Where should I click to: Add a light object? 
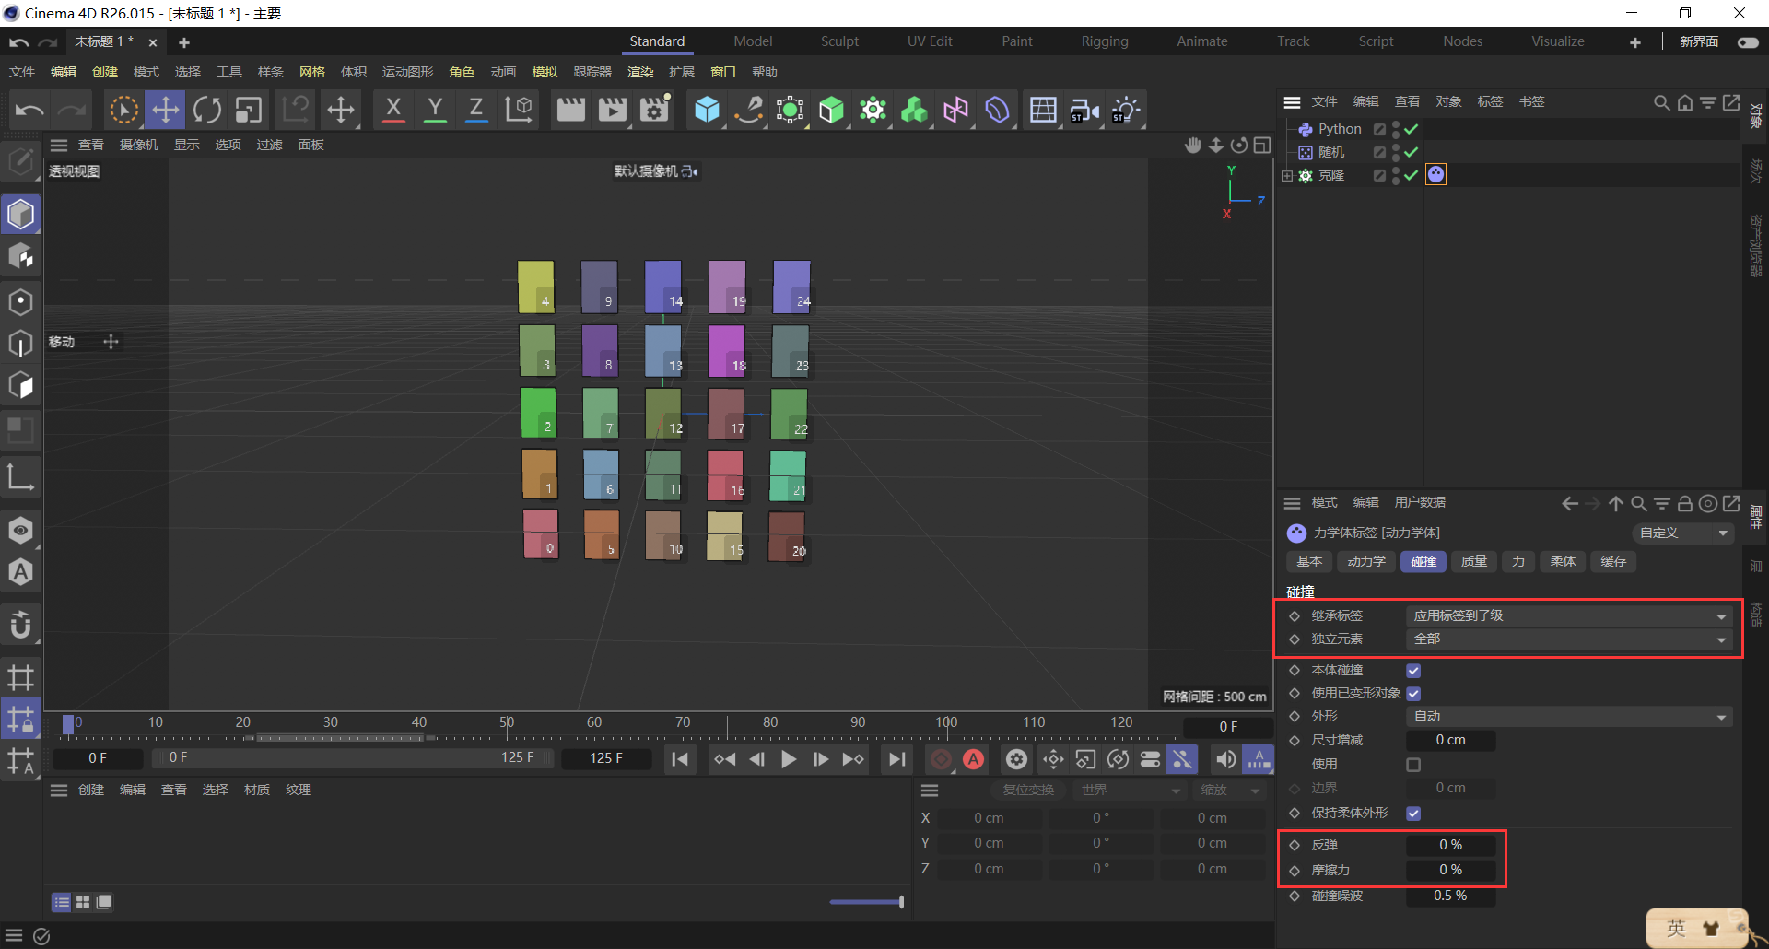tap(1126, 110)
